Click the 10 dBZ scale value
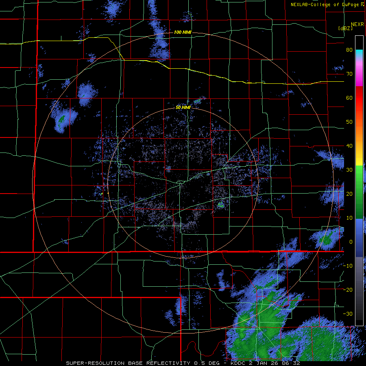Viewport: 366px width, 366px height. [349, 218]
